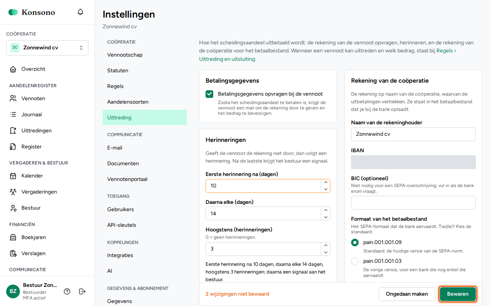Decrease Eerste herinnering na days
490x306 pixels.
click(326, 189)
